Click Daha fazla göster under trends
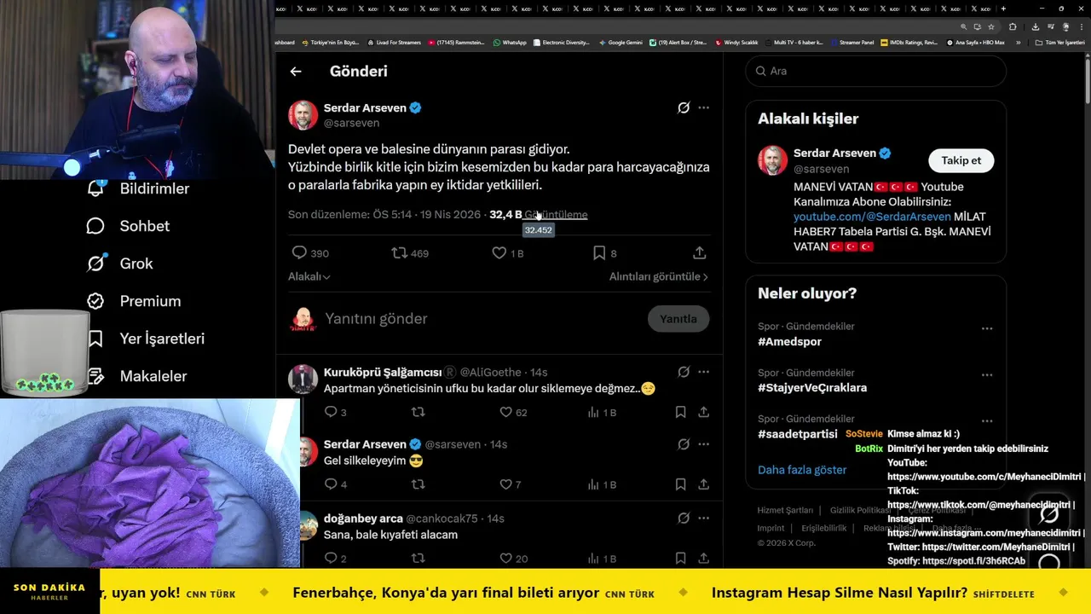The width and height of the screenshot is (1091, 614). point(802,470)
